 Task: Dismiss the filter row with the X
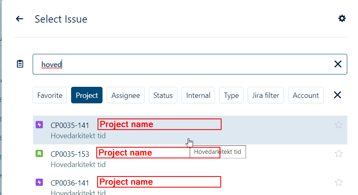point(337,95)
